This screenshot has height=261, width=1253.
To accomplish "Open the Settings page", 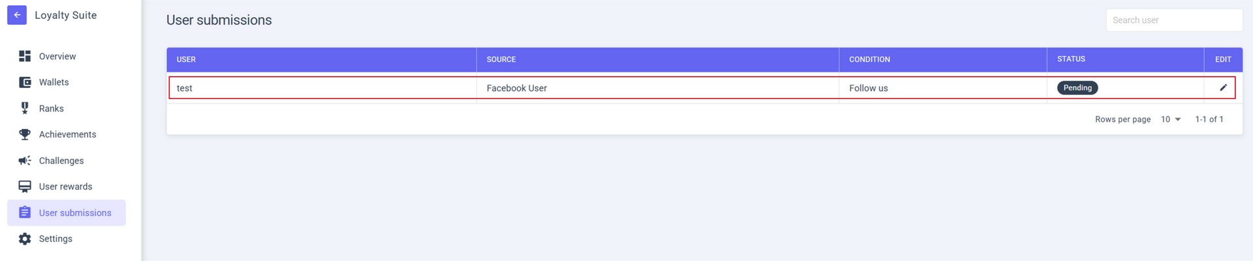I will click(x=55, y=239).
